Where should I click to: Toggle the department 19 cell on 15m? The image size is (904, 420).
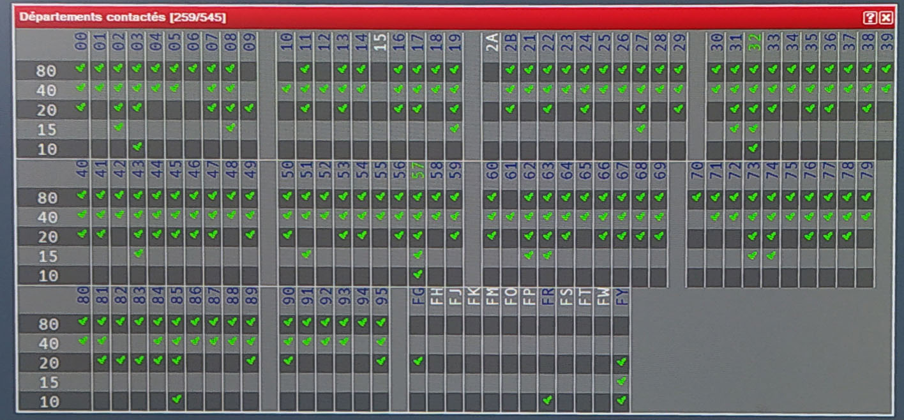pyautogui.click(x=454, y=128)
